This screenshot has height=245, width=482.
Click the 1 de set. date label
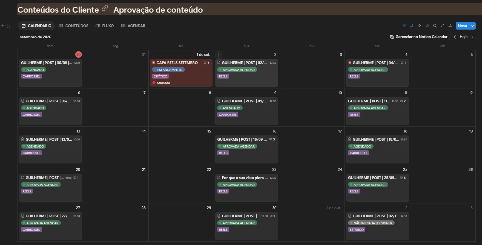(x=203, y=54)
